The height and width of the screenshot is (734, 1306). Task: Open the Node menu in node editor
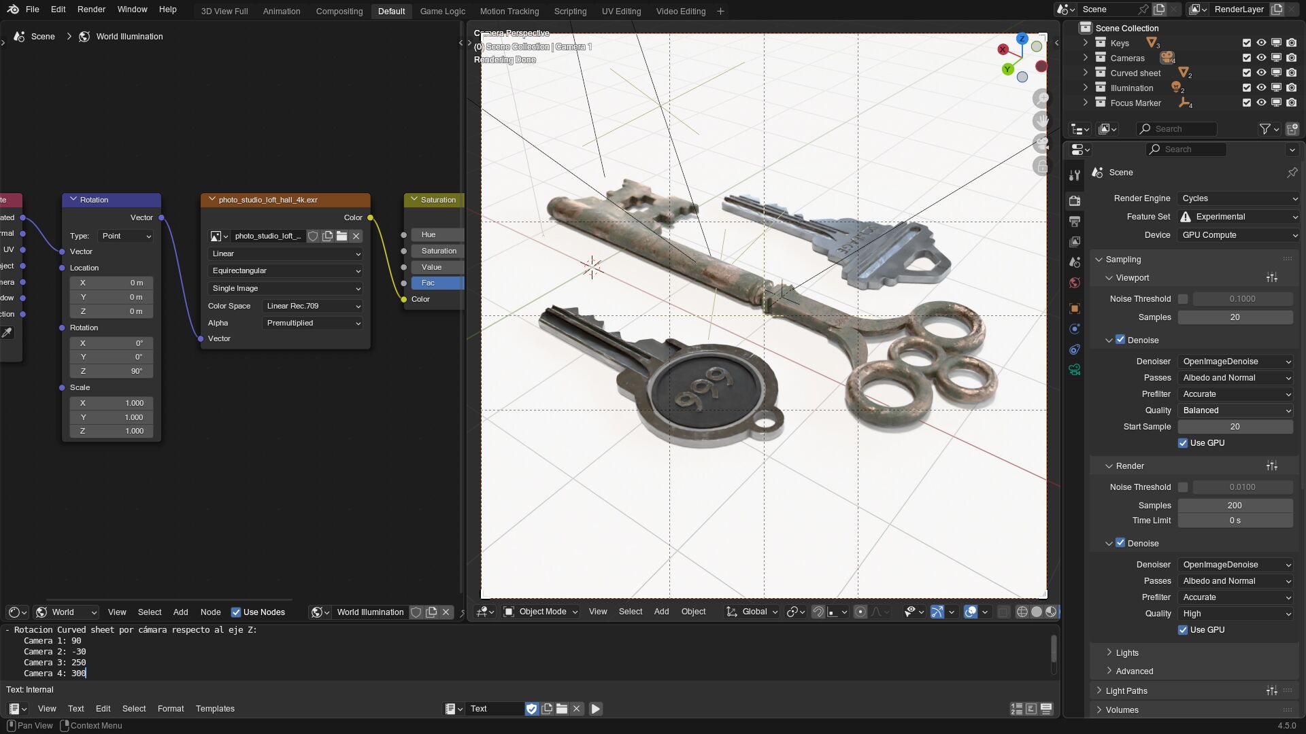(210, 612)
